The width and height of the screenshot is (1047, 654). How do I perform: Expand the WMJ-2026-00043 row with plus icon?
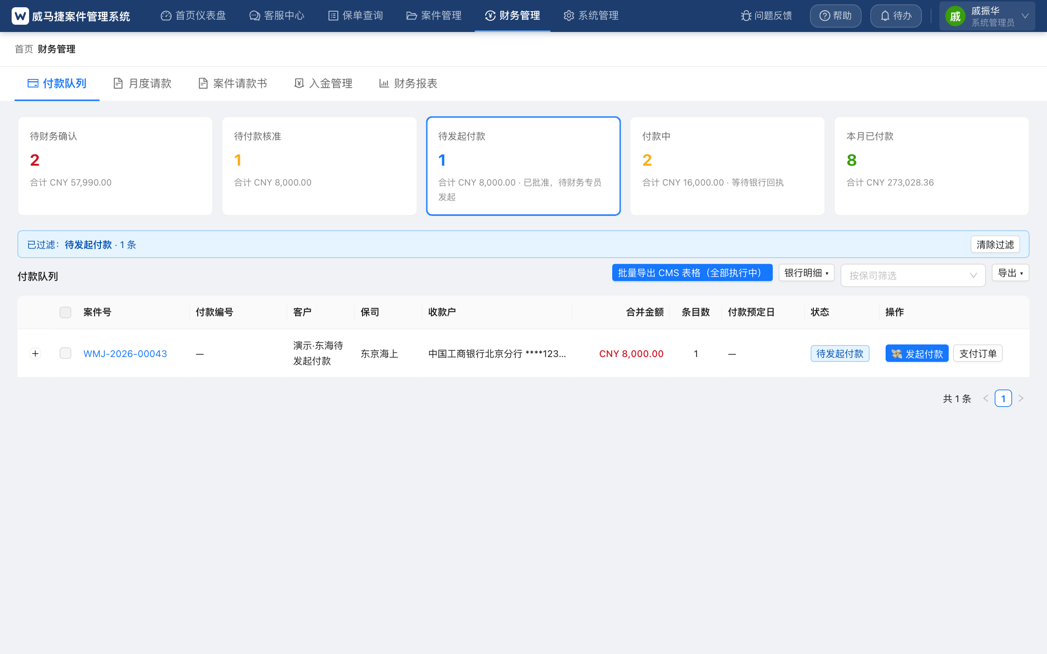35,354
